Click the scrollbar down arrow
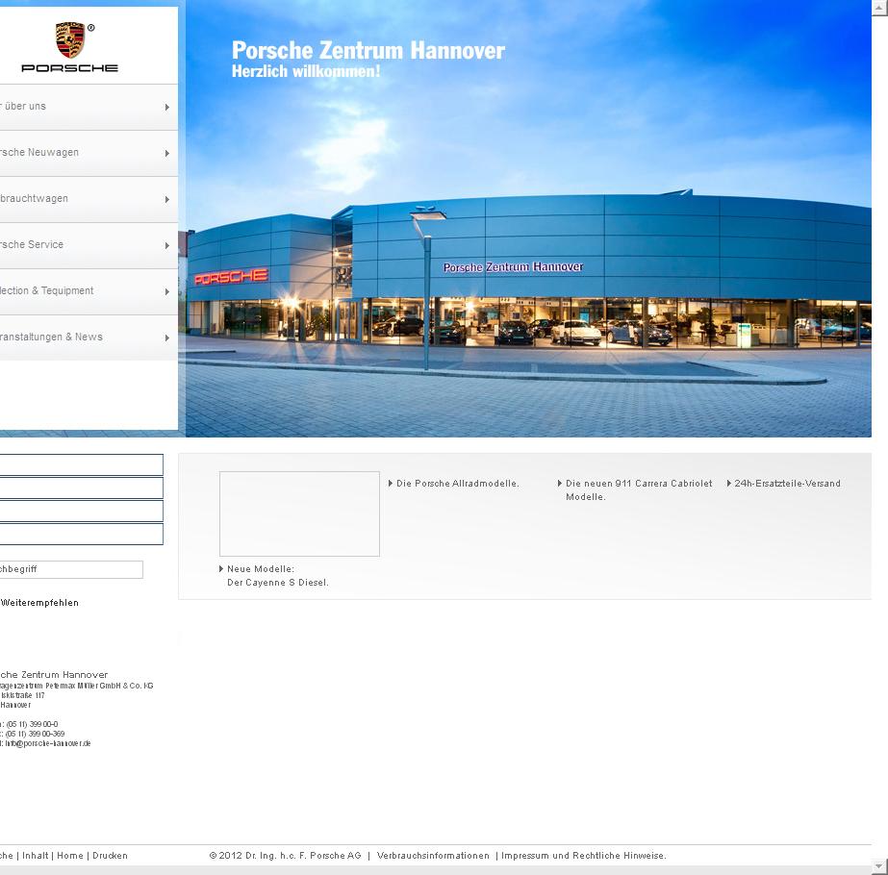The image size is (888, 875). tap(879, 866)
